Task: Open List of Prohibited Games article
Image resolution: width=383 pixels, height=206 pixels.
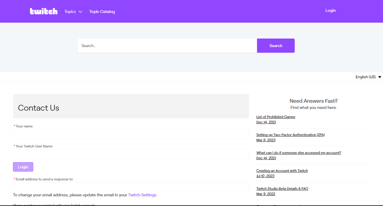Action: tap(276, 117)
